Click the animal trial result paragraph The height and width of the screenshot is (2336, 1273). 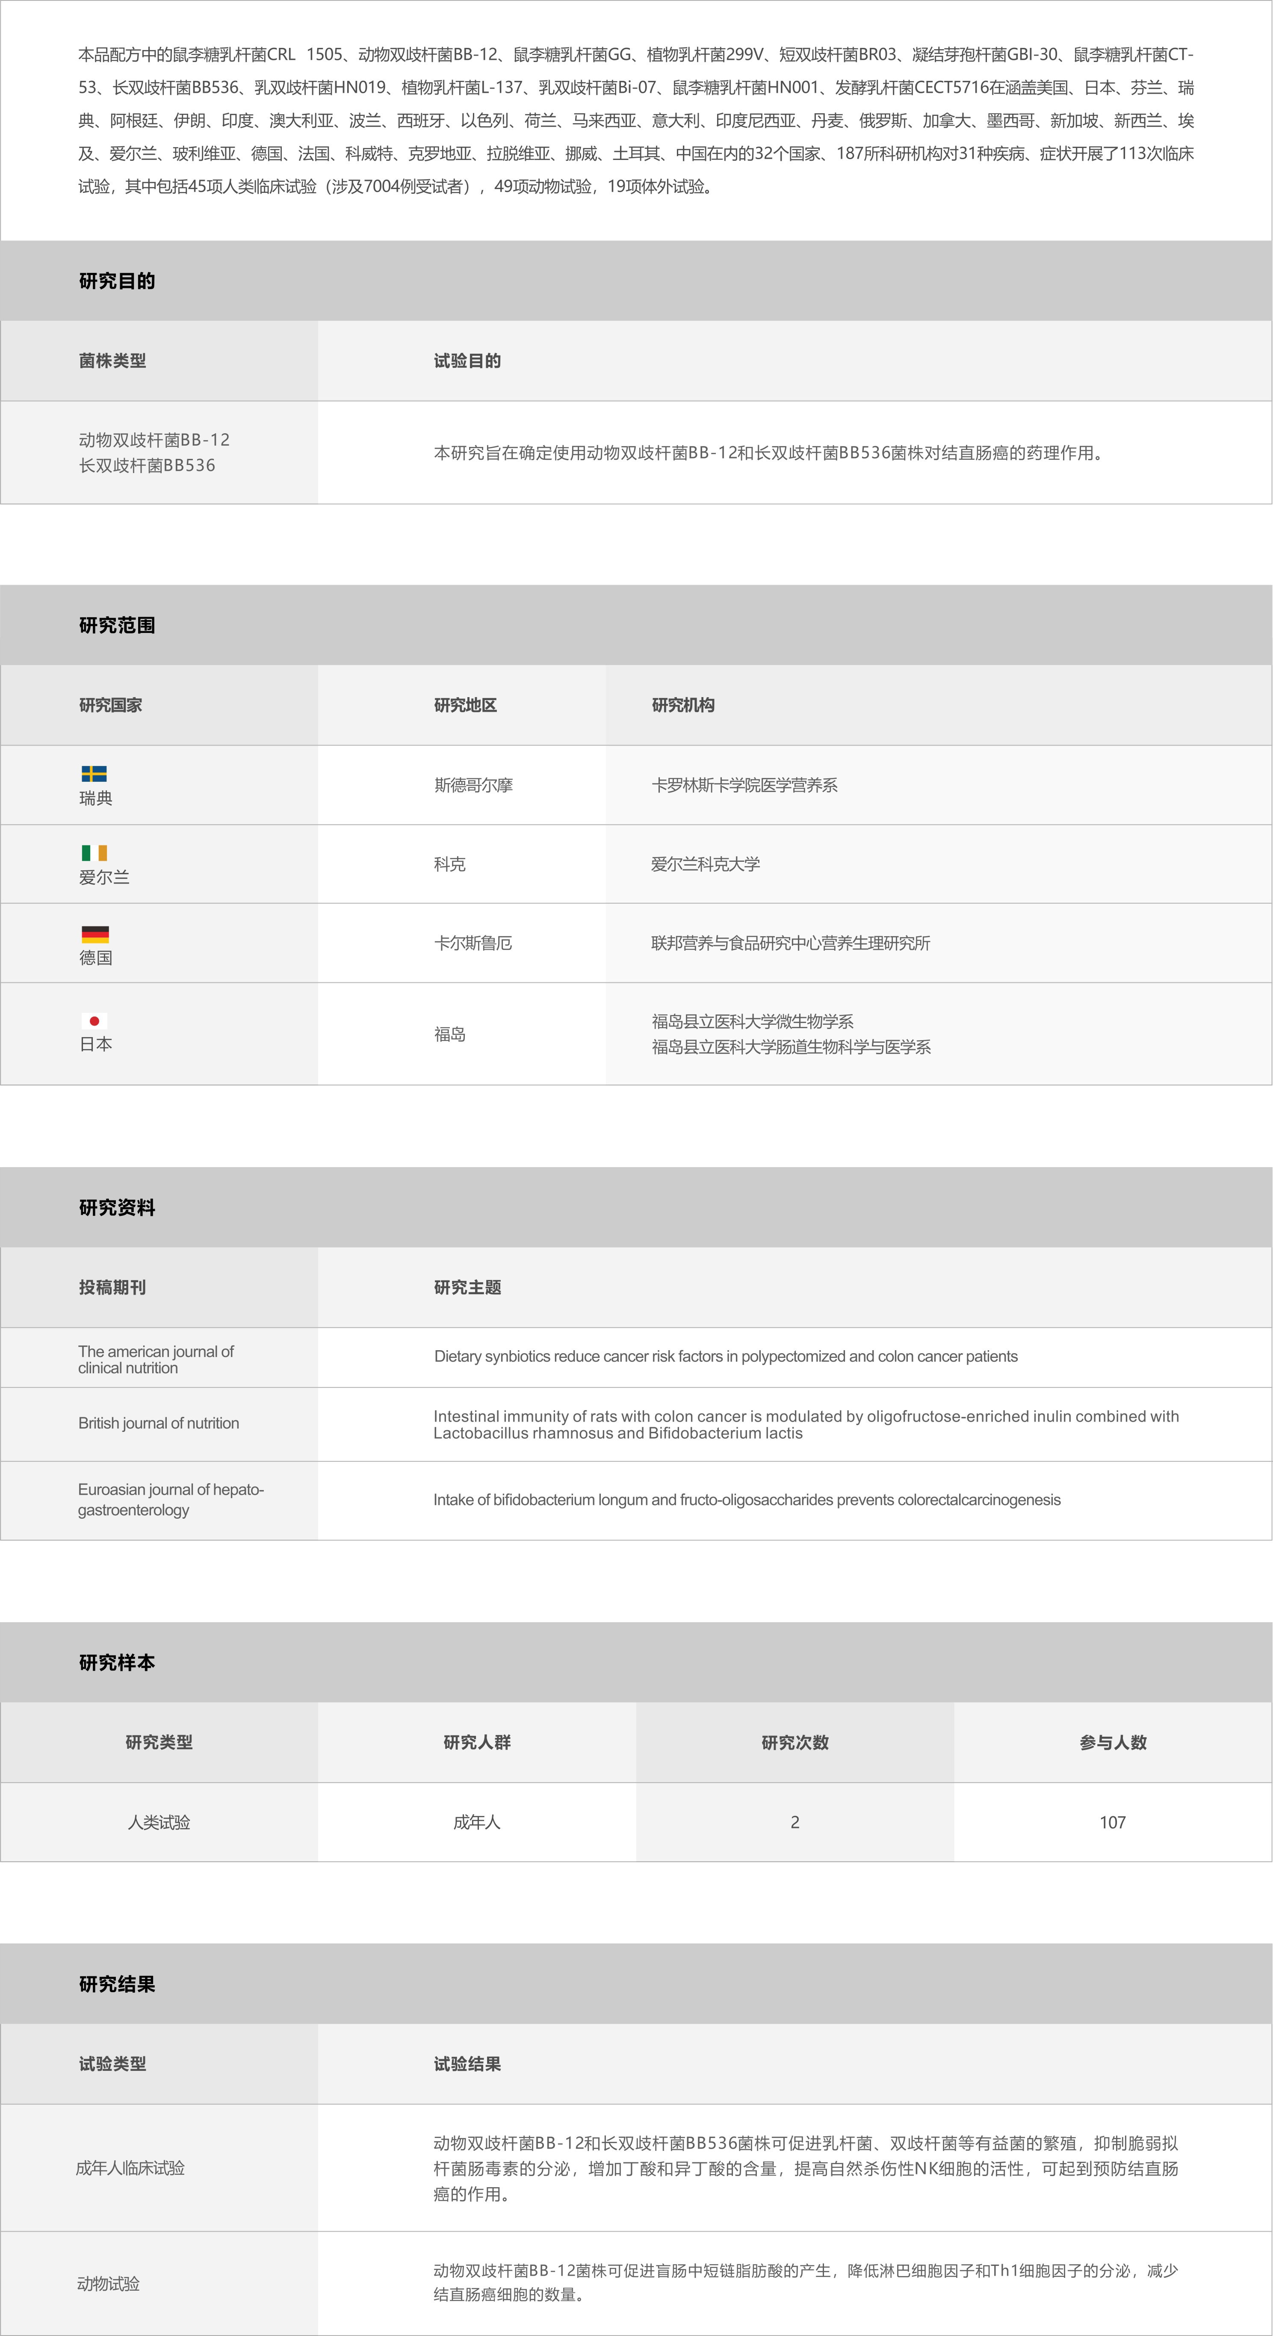(806, 2283)
